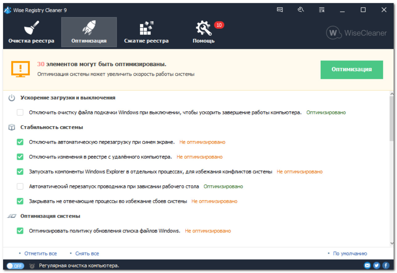
Task: Open the feedback message icon in title bar
Action: (x=280, y=10)
